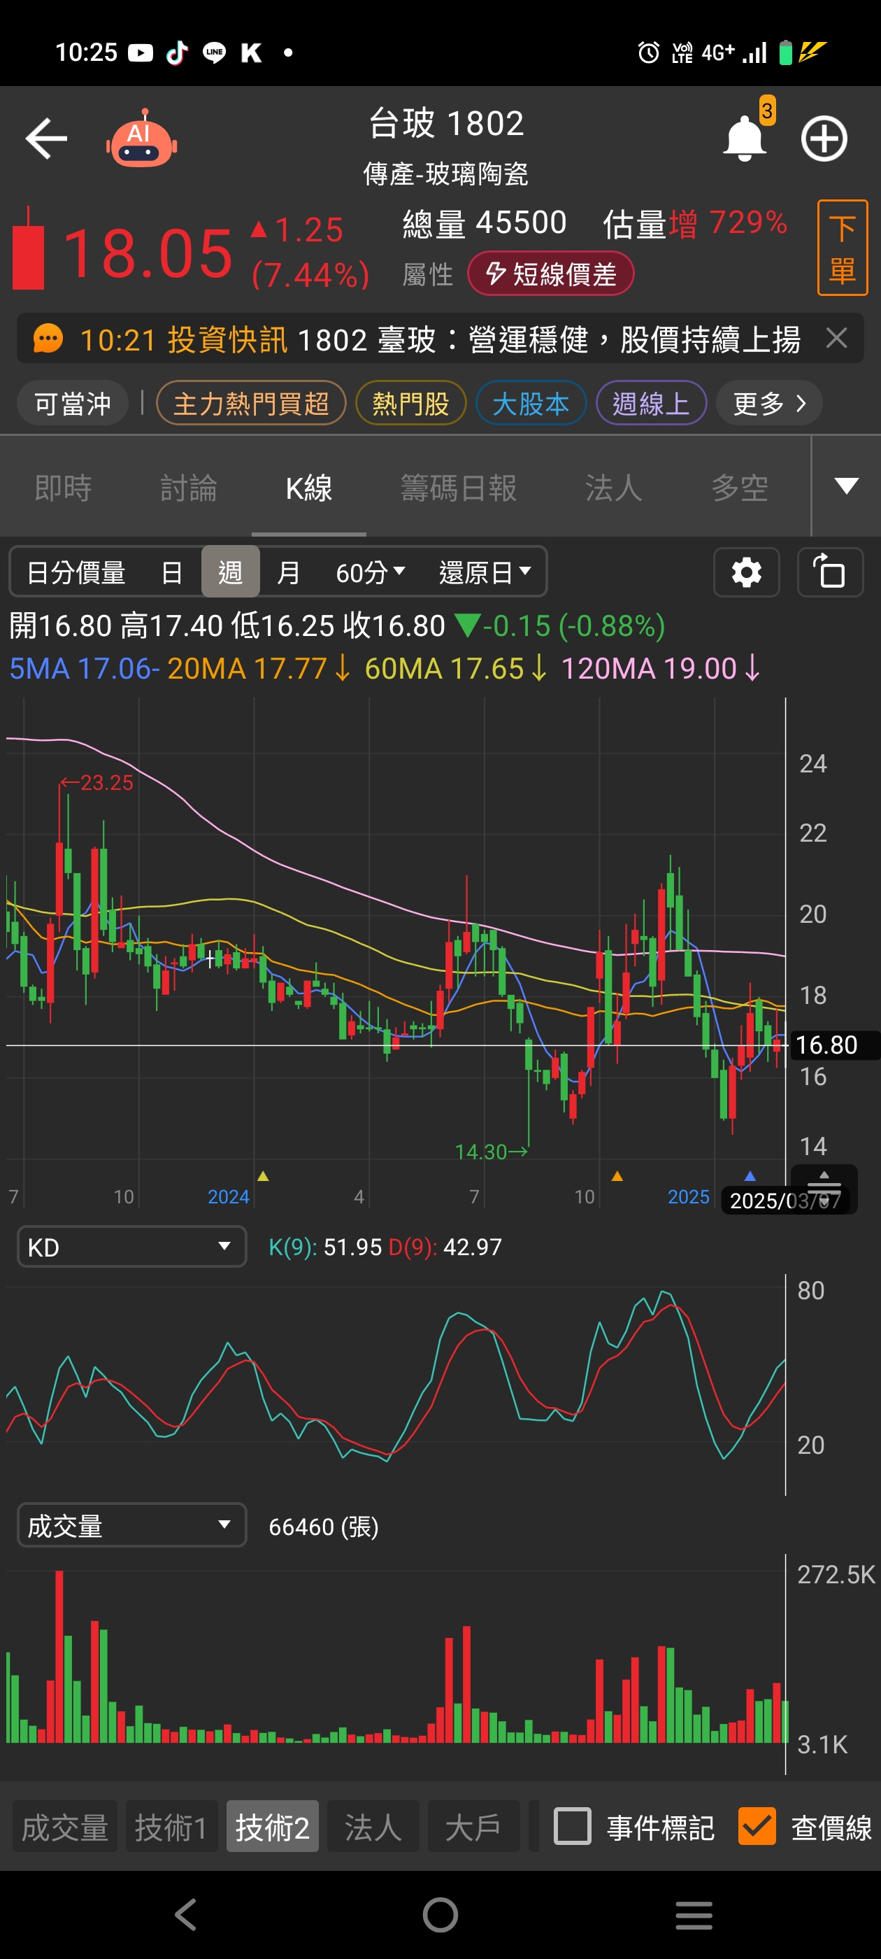Select the 主力熱門買超 tag
881x1959 pixels.
coord(251,403)
